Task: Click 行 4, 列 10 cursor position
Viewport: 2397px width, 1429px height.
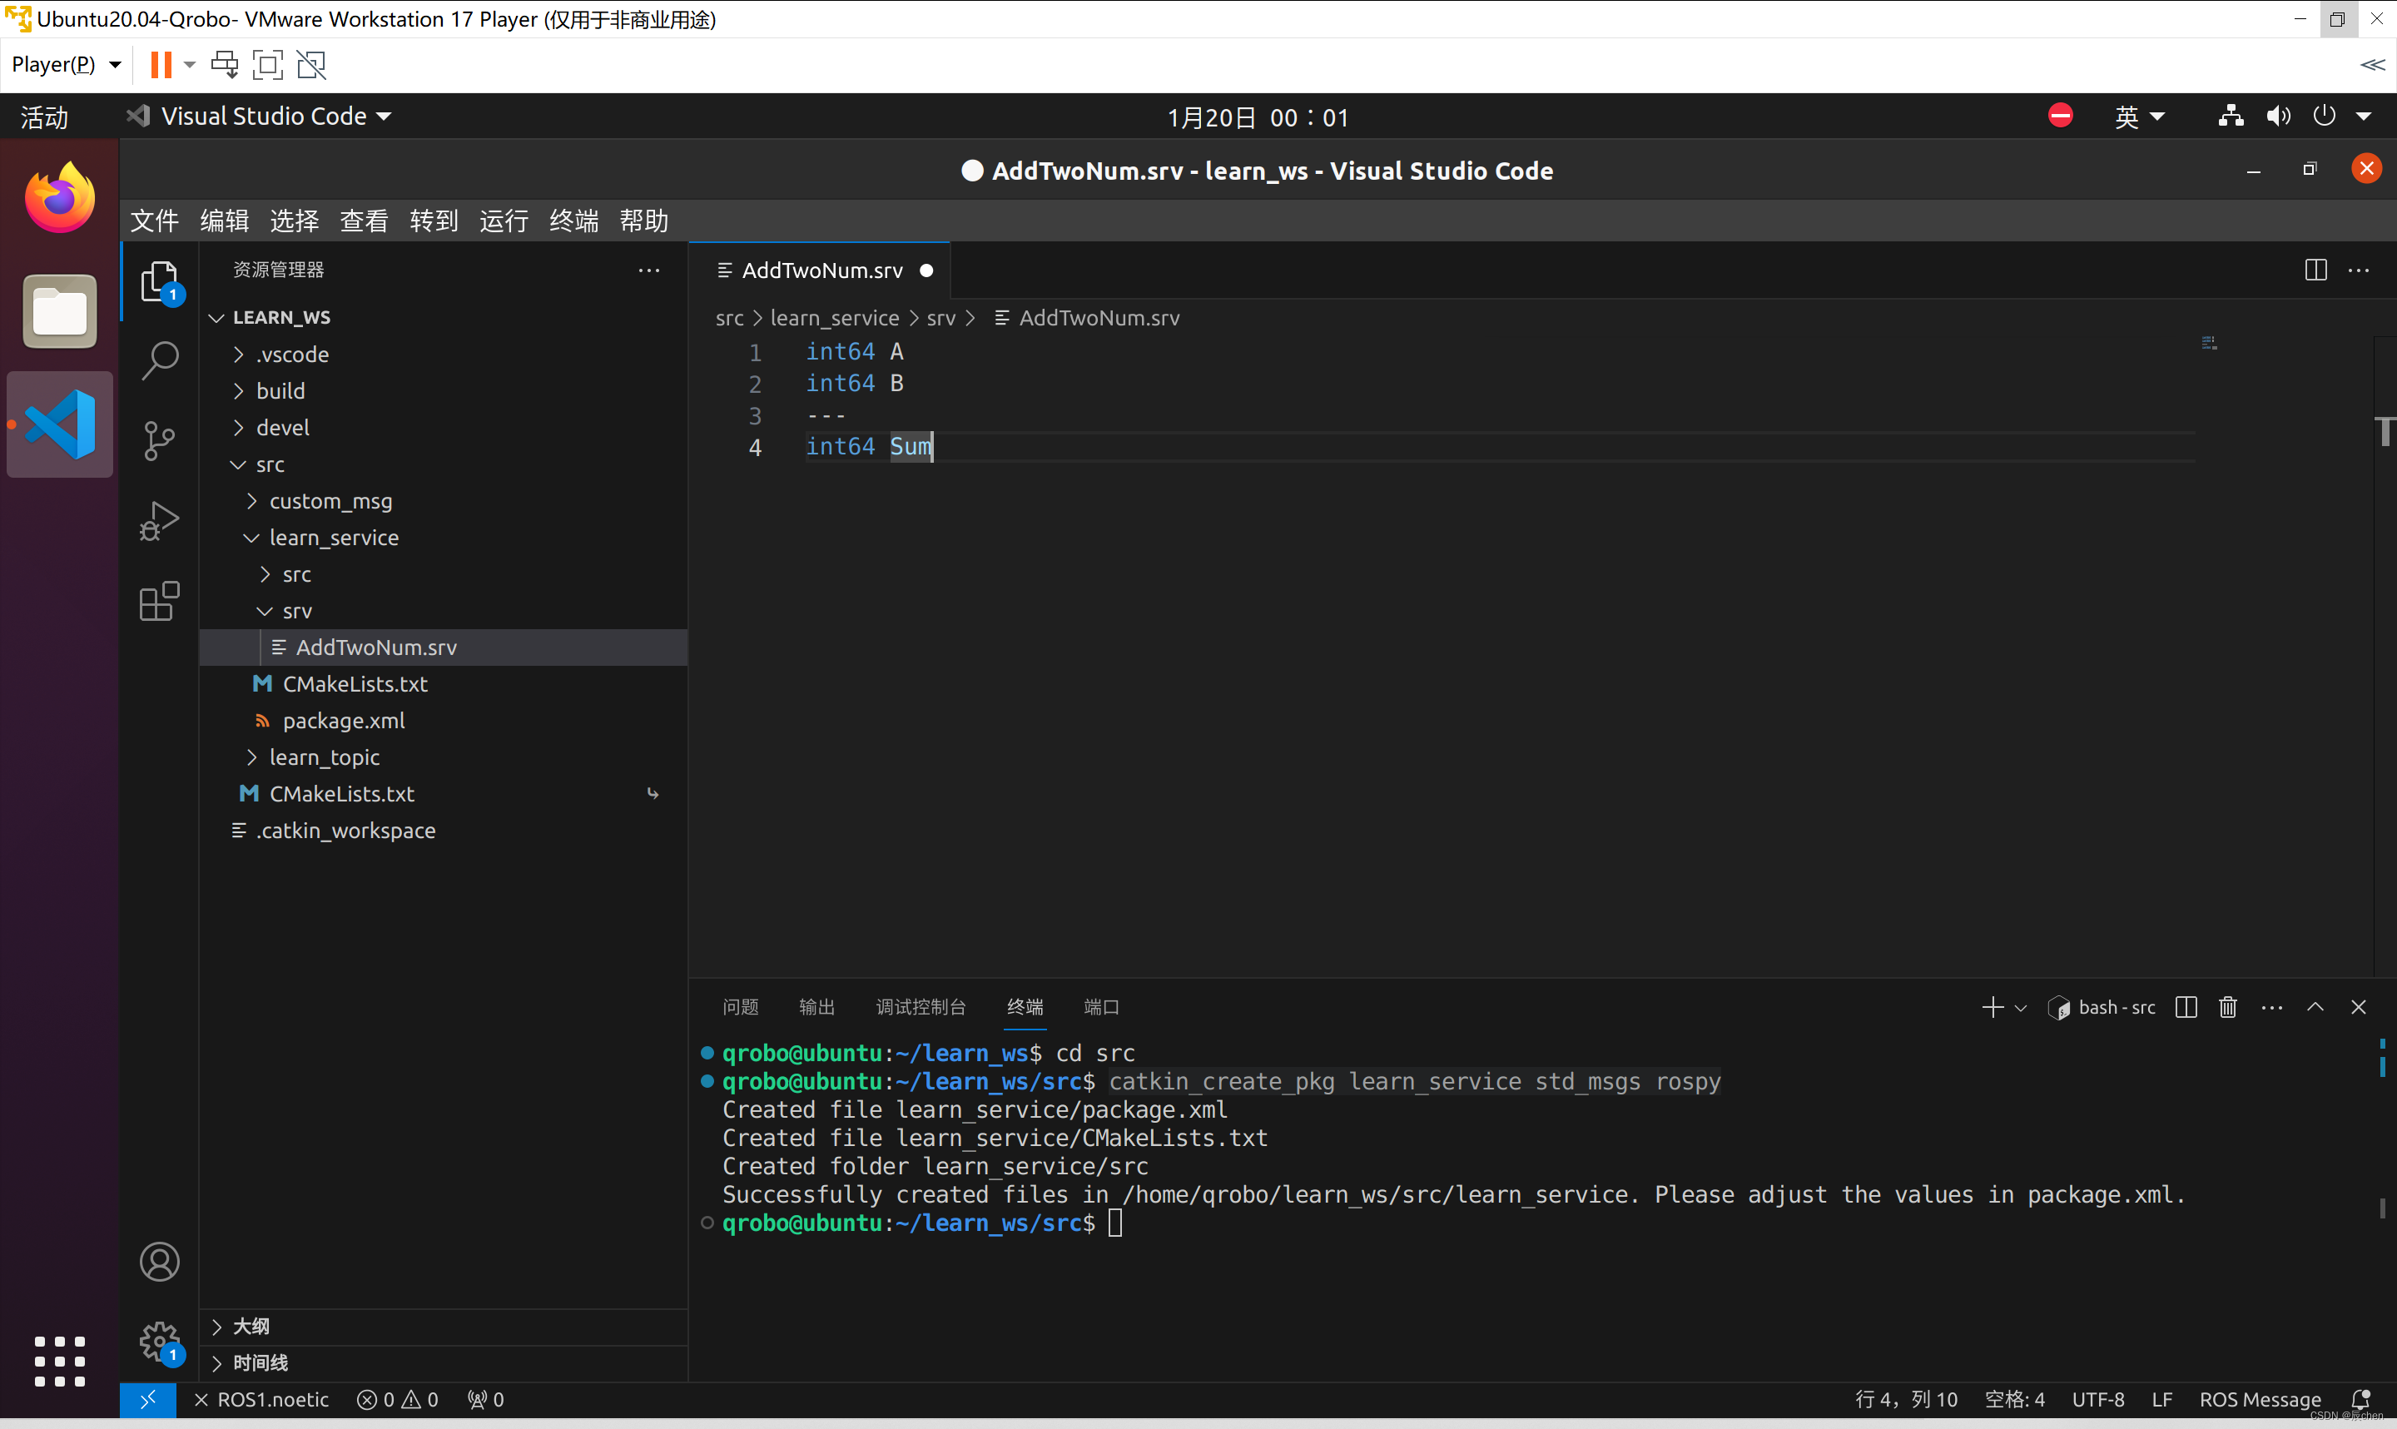Action: 1907,1399
